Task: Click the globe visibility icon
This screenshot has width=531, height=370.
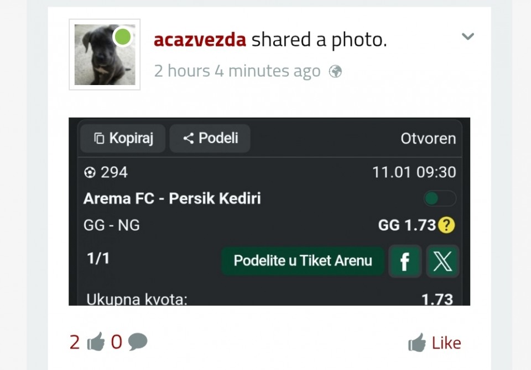Action: tap(335, 71)
